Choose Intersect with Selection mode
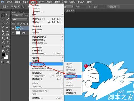The width and height of the screenshot is (134, 101). pyautogui.click(x=23, y=6)
